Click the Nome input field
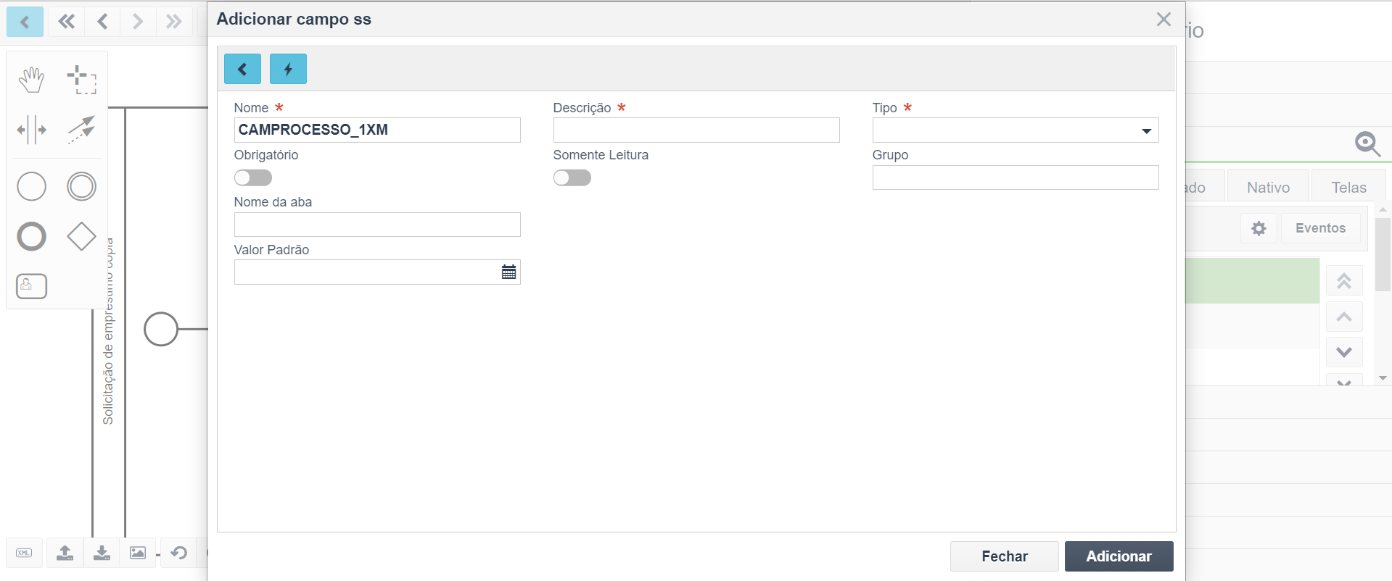This screenshot has width=1392, height=581. point(377,130)
